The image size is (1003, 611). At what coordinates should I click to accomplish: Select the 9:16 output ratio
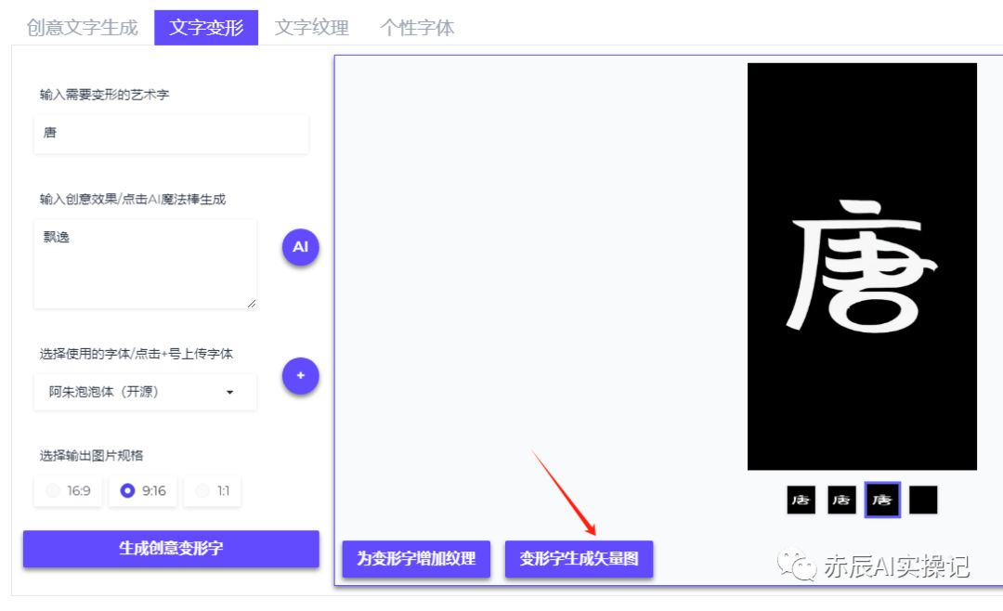143,490
